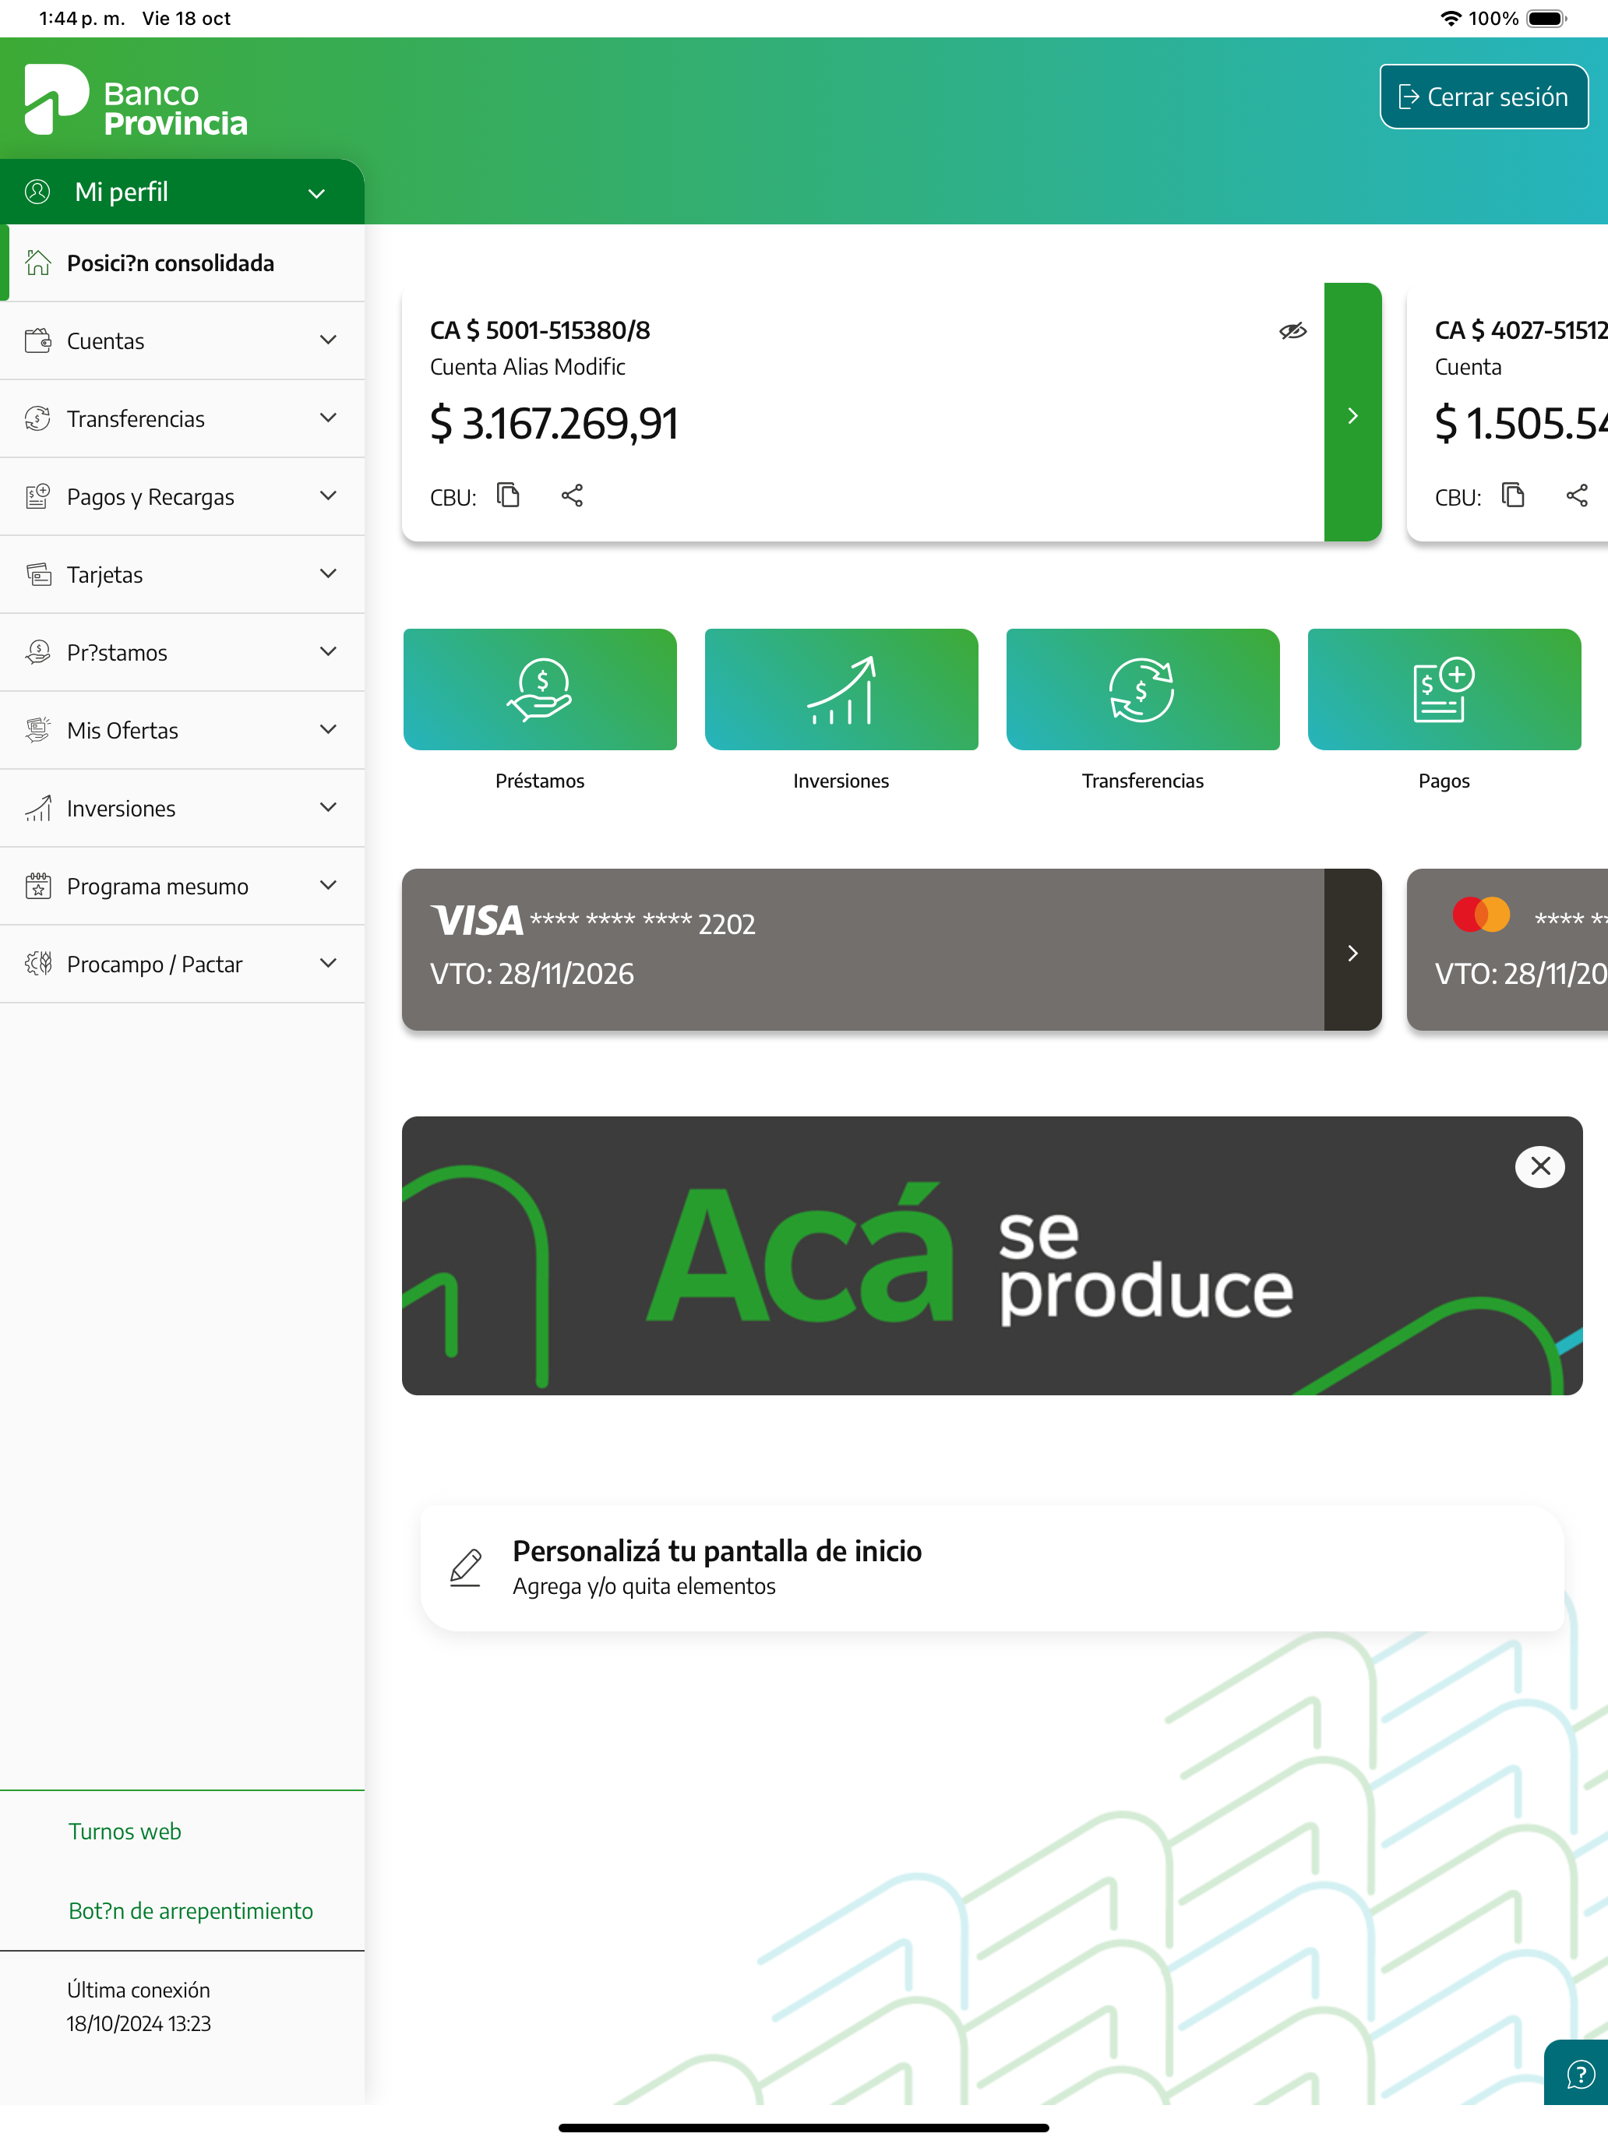Click the $ 3.167.269,91 balance
This screenshot has height=2144, width=1608.
click(x=555, y=424)
